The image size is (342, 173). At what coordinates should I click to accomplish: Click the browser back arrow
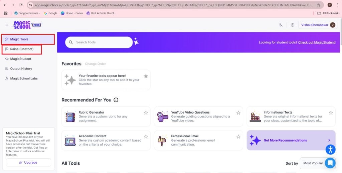5,5
